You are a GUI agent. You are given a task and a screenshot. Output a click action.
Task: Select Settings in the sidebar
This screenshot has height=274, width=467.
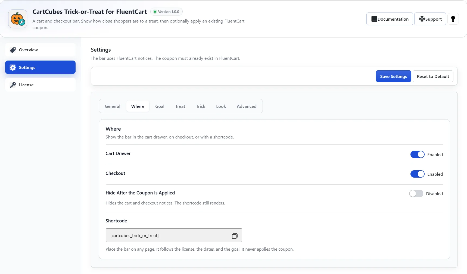40,67
